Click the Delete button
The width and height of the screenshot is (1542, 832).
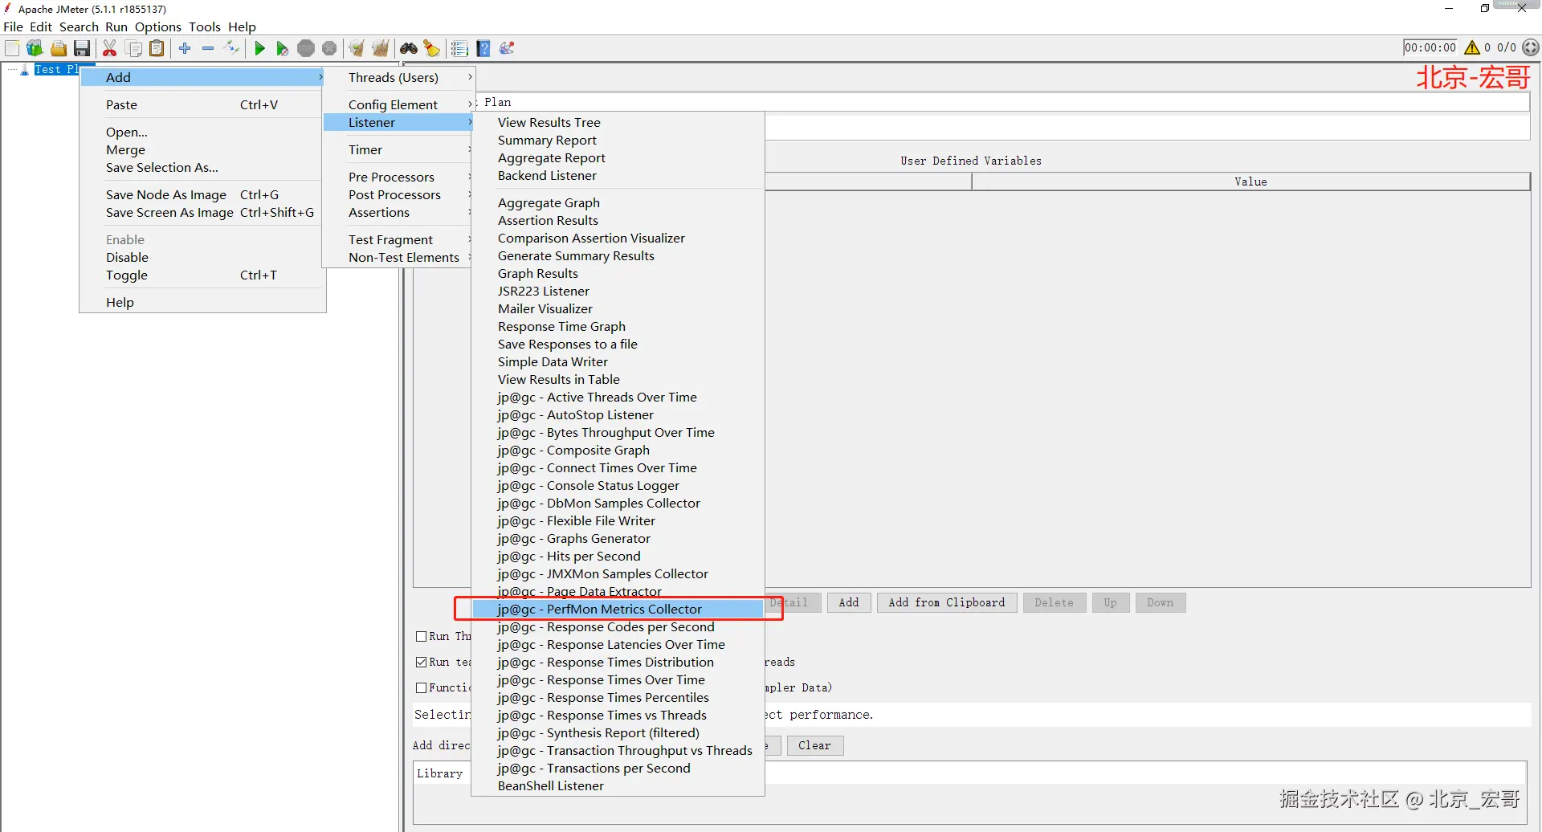[1054, 602]
